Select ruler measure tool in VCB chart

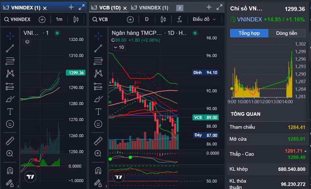click(98, 141)
